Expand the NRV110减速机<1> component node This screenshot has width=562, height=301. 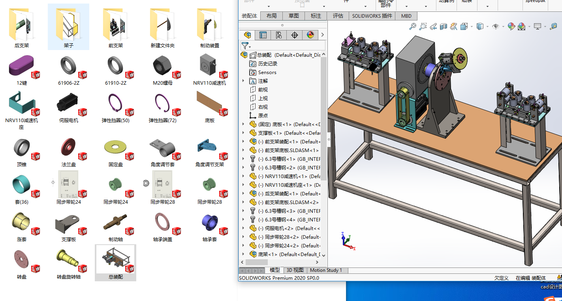pos(243,177)
